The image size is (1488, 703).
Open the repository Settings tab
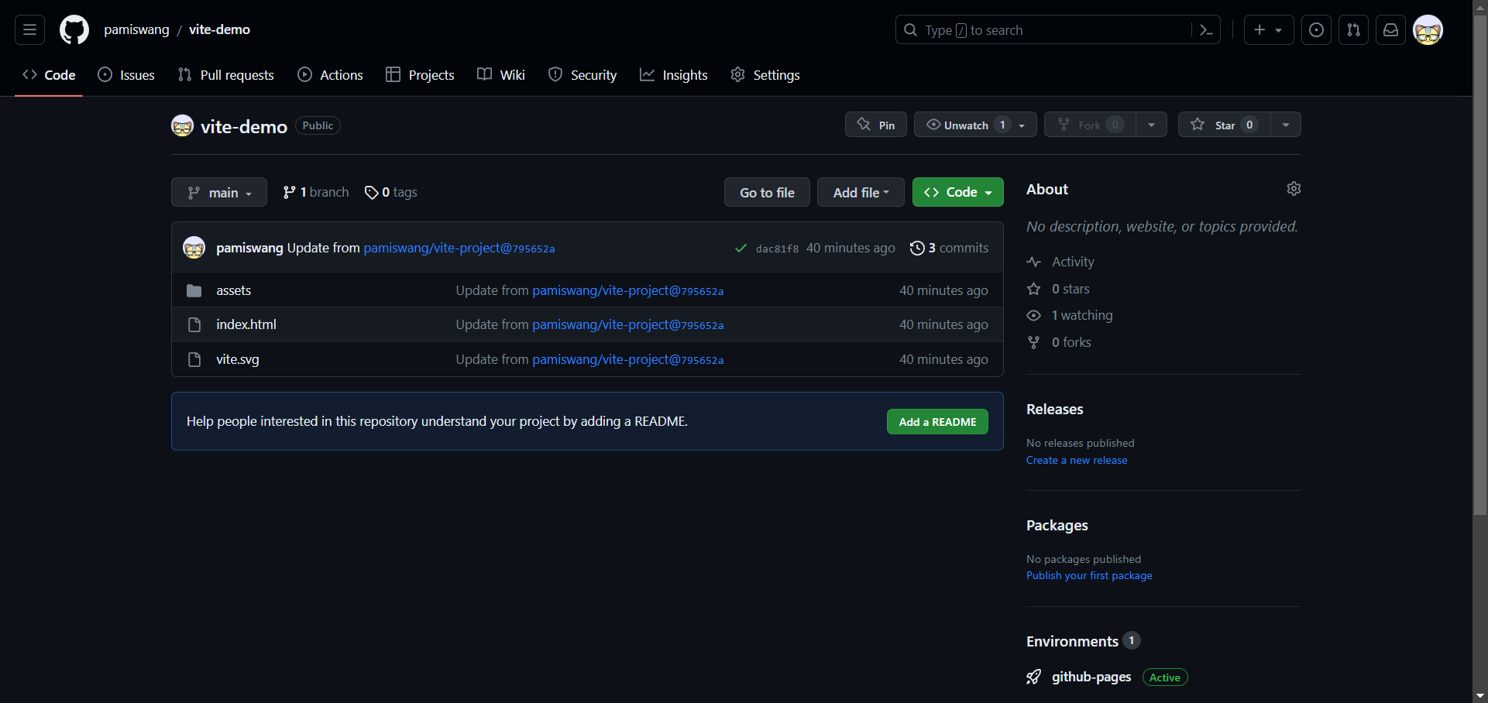click(765, 75)
